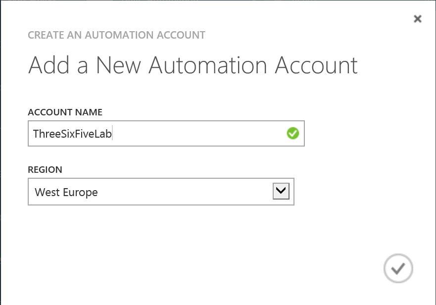Click the word "Account" in the large title
This screenshot has width=436, height=305.
click(316, 65)
